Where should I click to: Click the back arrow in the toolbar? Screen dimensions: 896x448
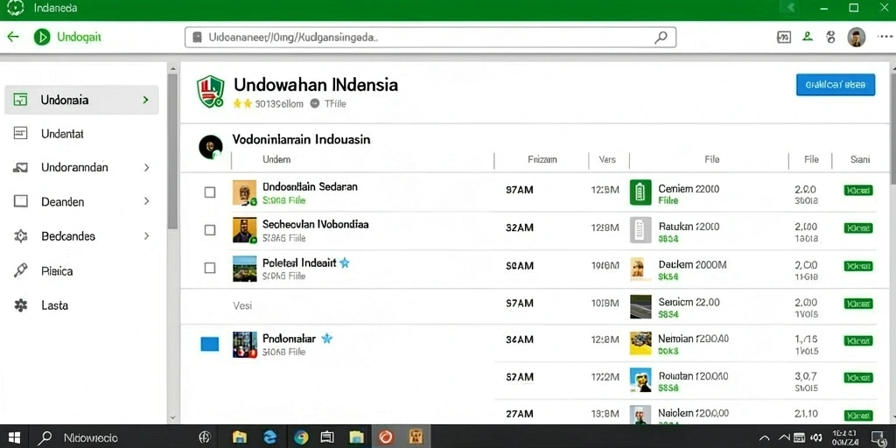coord(12,37)
